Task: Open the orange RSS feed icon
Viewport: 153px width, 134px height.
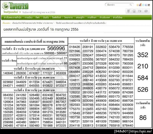Action: (138, 5)
